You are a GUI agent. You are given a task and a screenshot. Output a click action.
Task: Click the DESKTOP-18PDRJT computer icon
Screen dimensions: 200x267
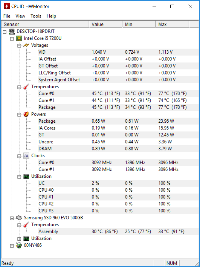pyautogui.click(x=12, y=32)
